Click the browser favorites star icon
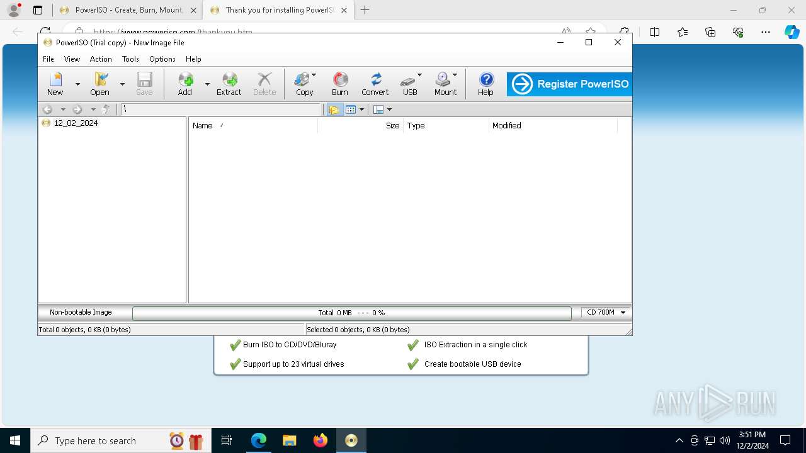This screenshot has width=806, height=453. (590, 32)
